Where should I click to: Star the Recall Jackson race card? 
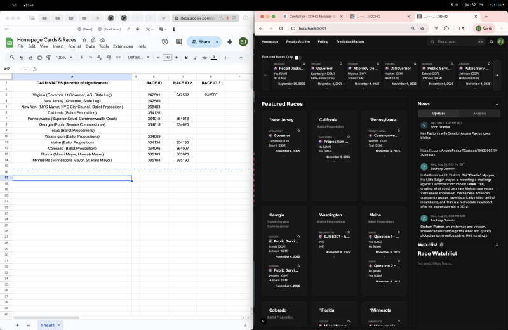click(x=304, y=63)
